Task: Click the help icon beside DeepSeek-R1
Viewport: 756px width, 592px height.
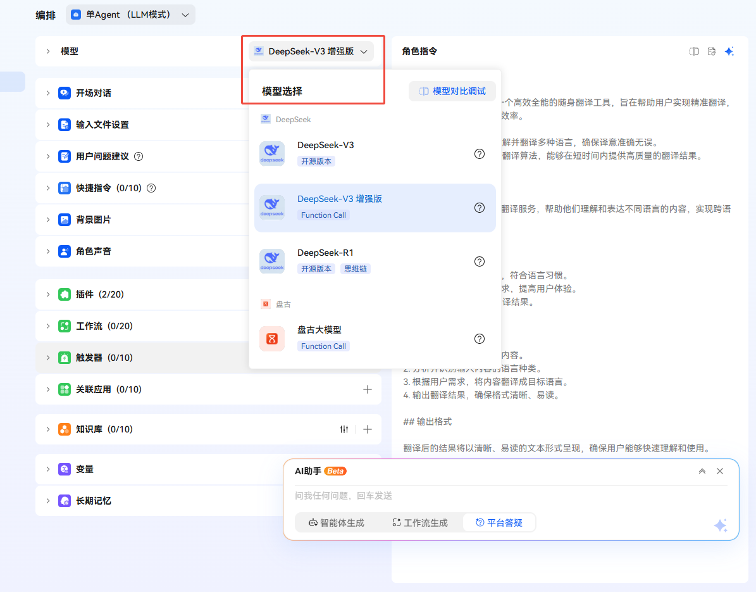Action: coord(480,261)
